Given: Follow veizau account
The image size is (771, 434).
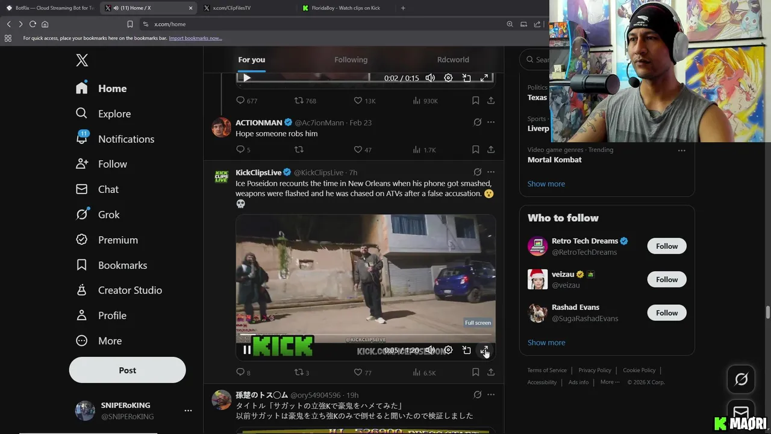Looking at the screenshot, I should click(x=667, y=279).
